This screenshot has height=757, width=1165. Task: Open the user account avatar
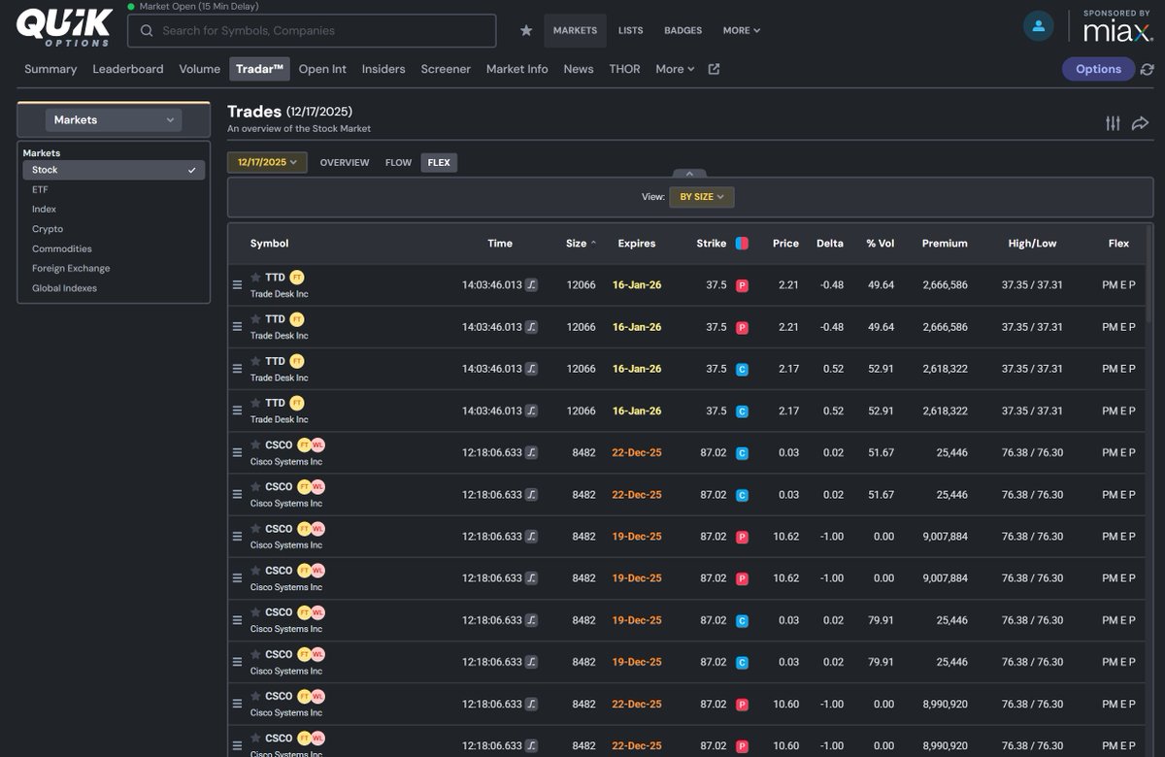(1039, 26)
